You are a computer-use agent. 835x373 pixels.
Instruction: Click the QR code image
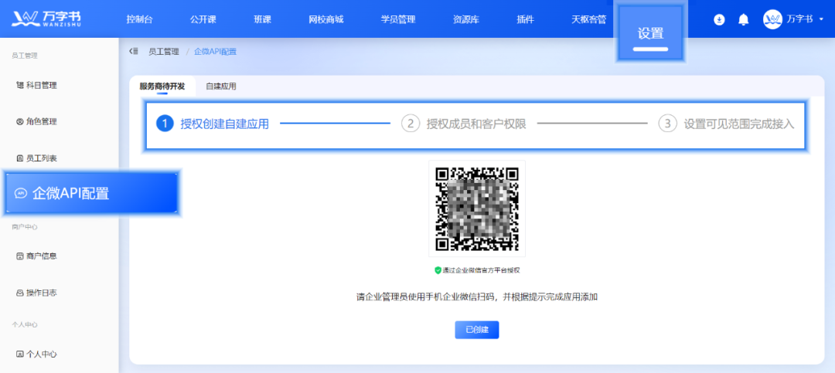(476, 209)
